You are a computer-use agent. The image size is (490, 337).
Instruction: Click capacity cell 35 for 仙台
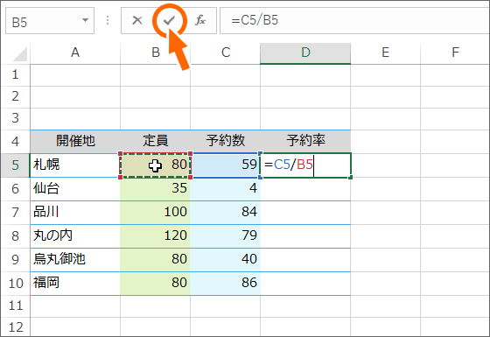point(156,189)
